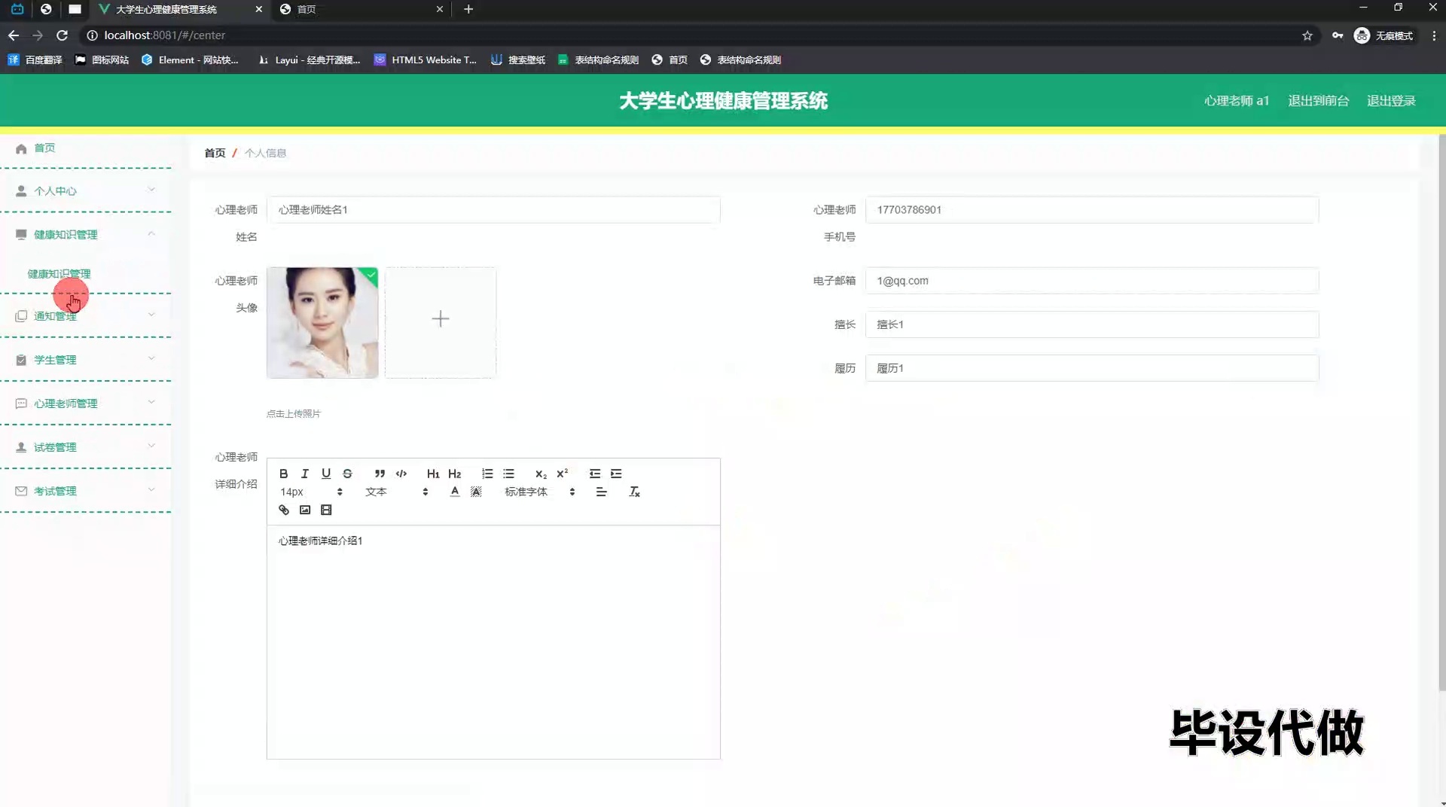Open the Layui bookmark

(310, 60)
